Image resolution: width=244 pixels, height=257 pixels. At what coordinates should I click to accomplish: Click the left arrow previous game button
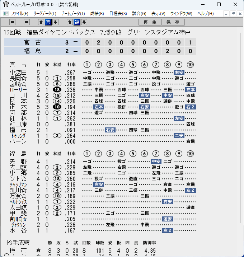click(x=13, y=22)
